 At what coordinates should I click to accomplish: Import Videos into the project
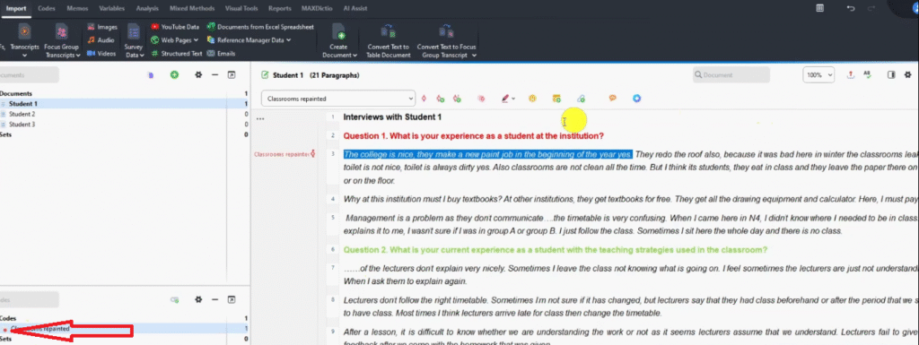click(101, 53)
